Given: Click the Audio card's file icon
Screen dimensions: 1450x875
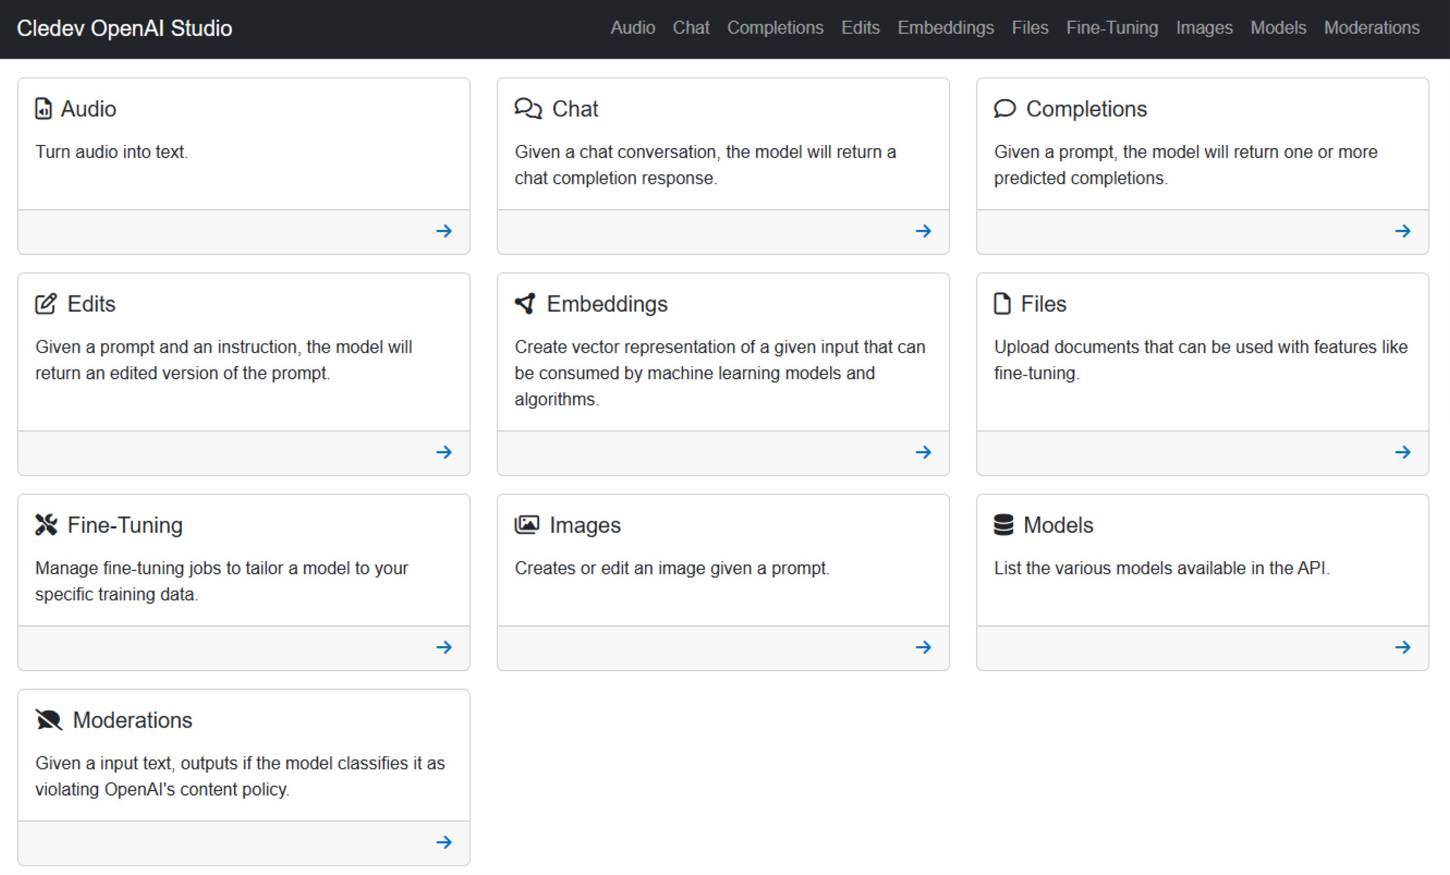Looking at the screenshot, I should click(x=44, y=108).
